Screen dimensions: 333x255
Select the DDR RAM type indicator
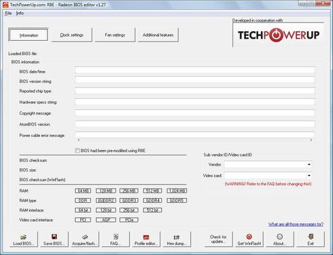click(83, 201)
